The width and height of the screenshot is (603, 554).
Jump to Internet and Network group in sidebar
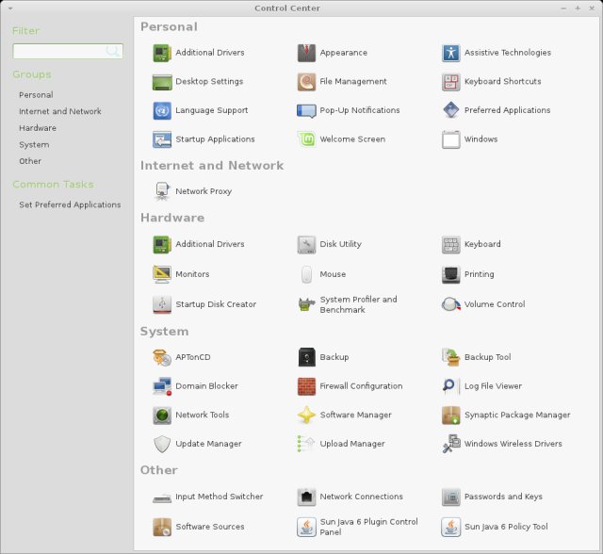(60, 111)
